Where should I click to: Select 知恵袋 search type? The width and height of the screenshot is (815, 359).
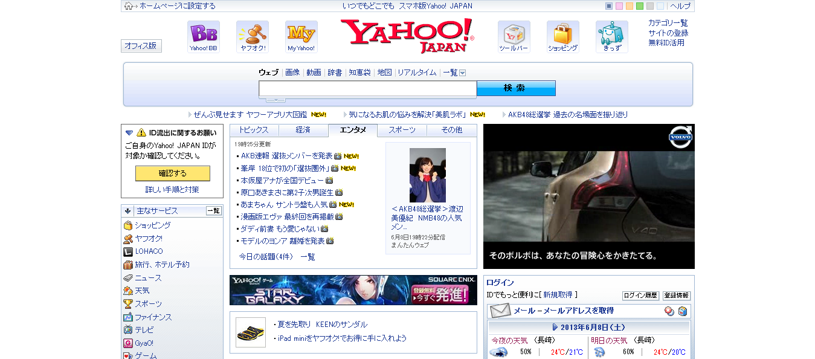point(359,73)
